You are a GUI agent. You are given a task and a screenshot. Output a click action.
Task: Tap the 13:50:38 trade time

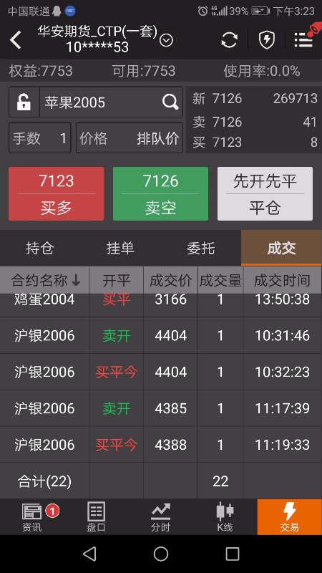282,299
